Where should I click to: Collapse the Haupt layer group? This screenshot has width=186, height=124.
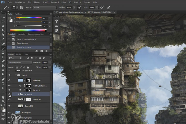[16, 75]
